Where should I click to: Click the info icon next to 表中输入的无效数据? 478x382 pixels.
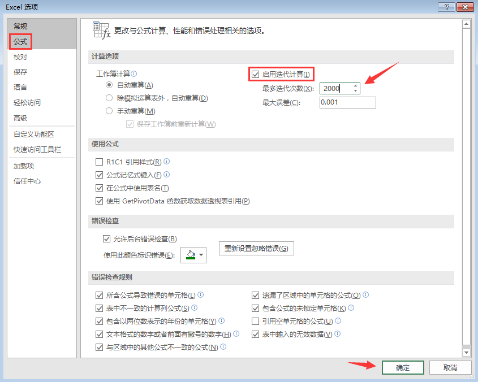click(x=338, y=333)
